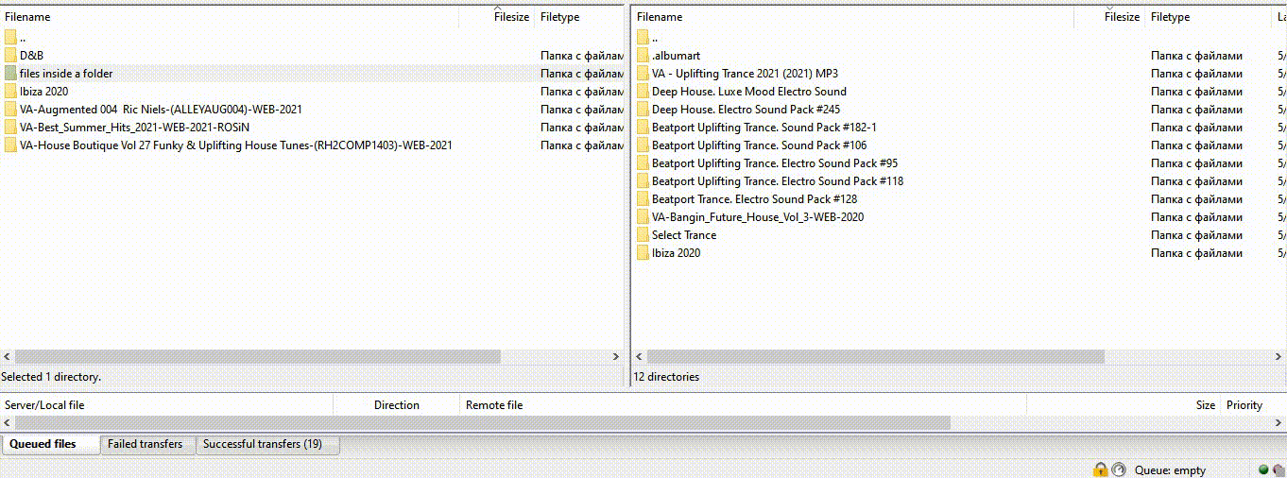Sort local files by Filename column header
The width and height of the screenshot is (1287, 478).
(x=230, y=17)
